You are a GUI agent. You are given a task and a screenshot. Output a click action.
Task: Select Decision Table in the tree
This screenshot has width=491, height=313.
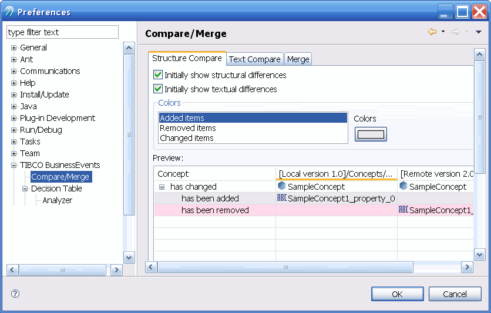point(56,189)
